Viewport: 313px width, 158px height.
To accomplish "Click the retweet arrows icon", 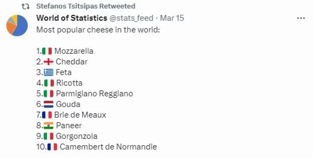I will (x=25, y=6).
